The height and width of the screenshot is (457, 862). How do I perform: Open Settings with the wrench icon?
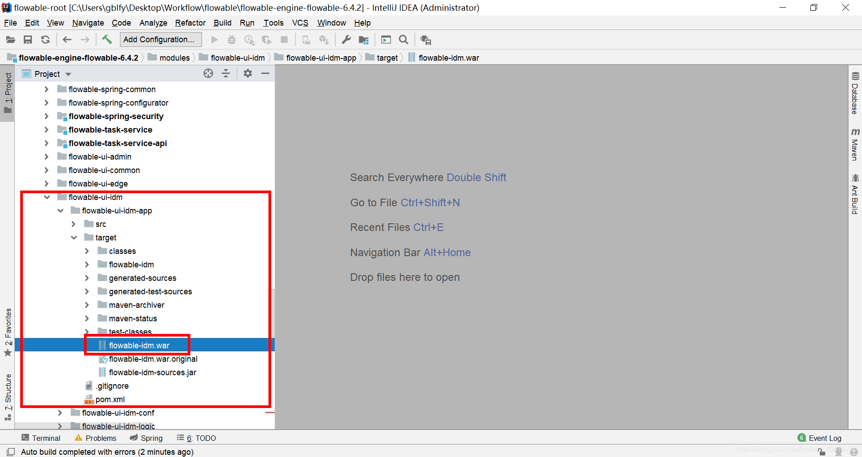click(x=346, y=40)
